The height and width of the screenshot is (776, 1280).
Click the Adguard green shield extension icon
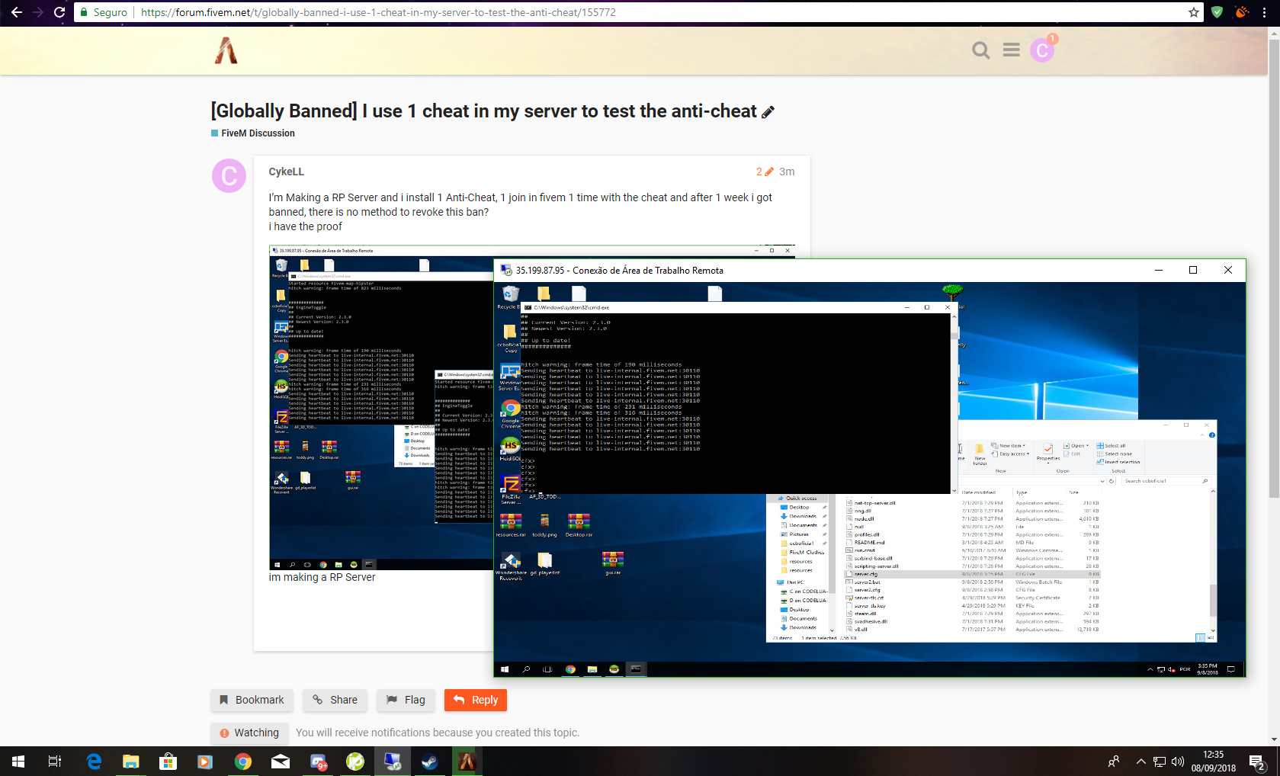(1217, 12)
